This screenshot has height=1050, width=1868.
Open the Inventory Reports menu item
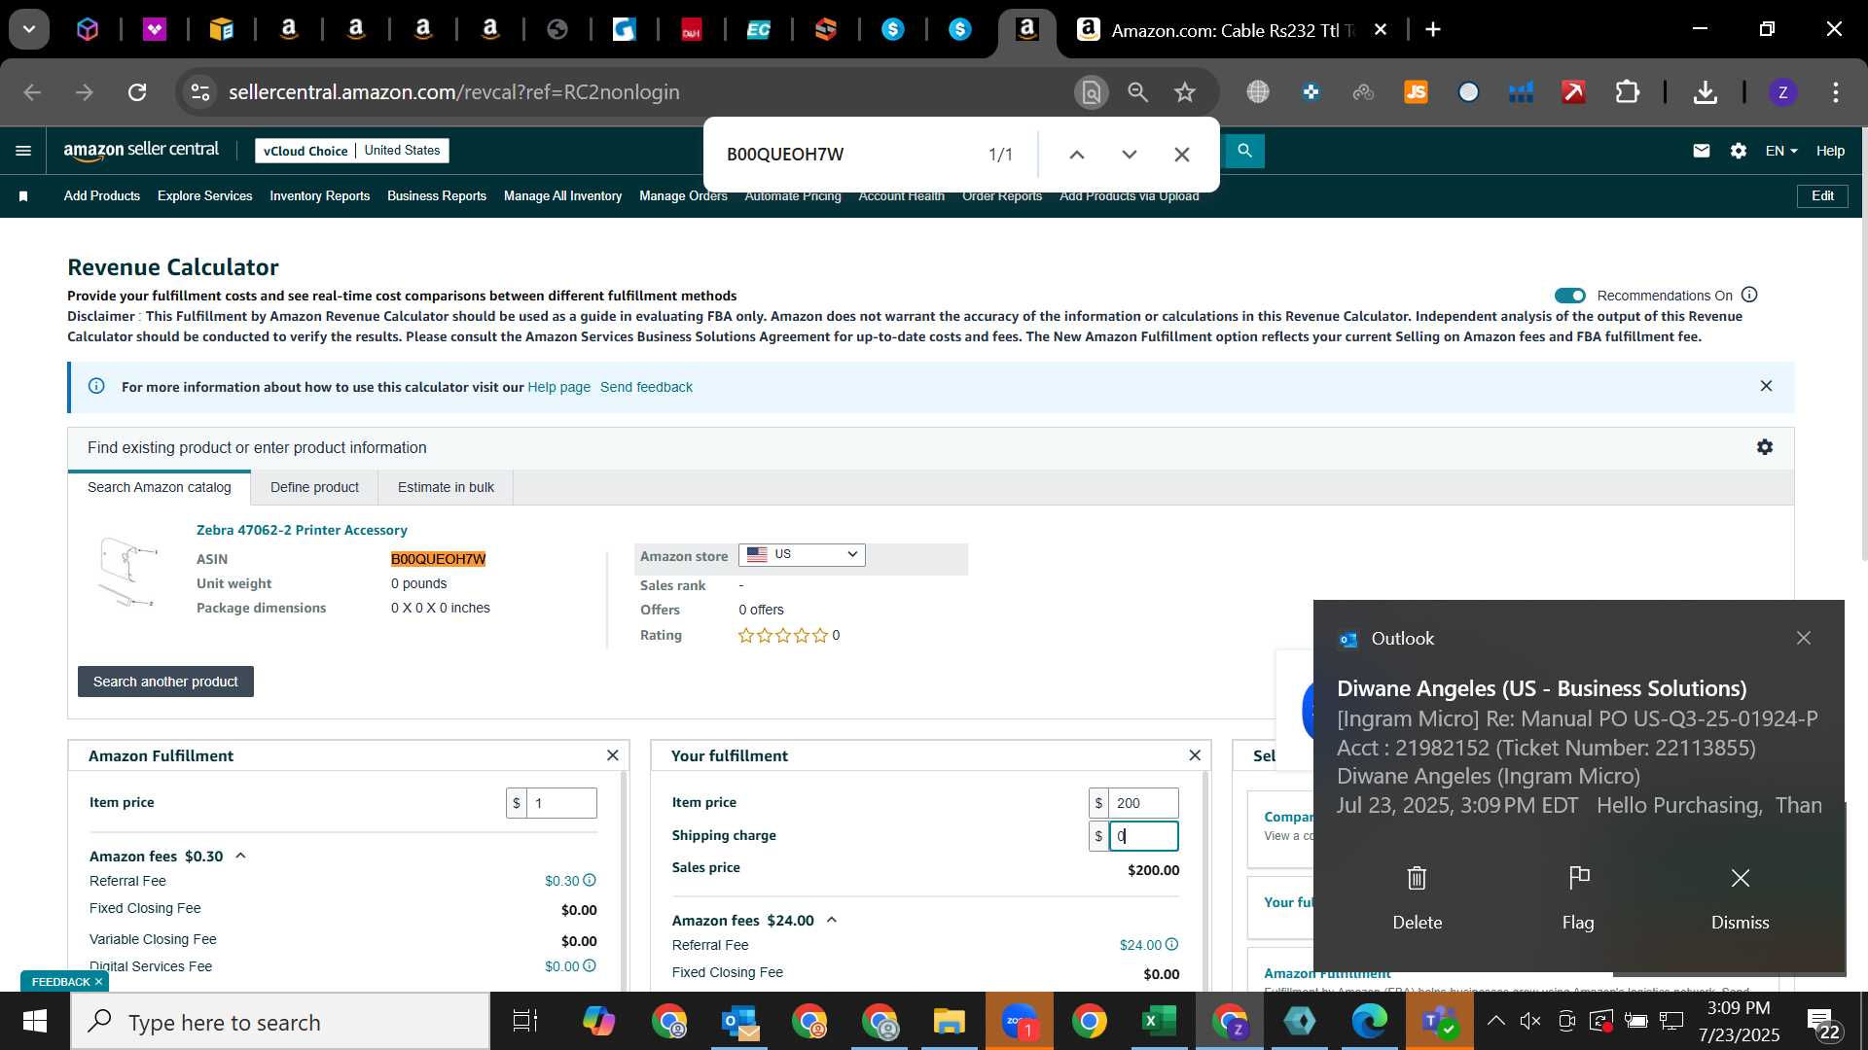(x=319, y=195)
